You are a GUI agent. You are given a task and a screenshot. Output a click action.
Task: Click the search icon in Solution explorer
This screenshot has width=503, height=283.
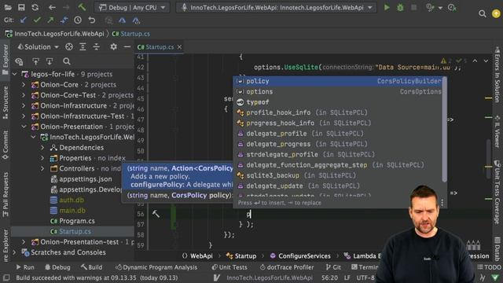point(66,61)
